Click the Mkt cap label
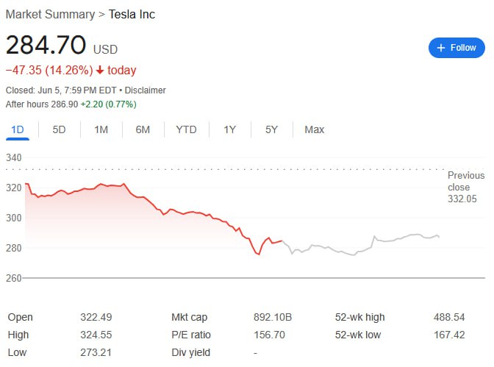This screenshot has height=367, width=494. click(189, 318)
